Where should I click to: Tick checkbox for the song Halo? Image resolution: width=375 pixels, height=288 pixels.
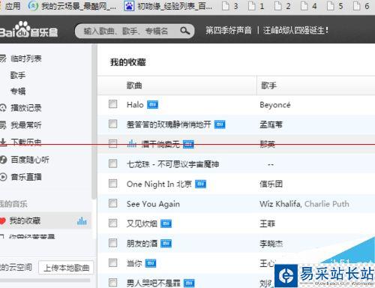click(112, 104)
